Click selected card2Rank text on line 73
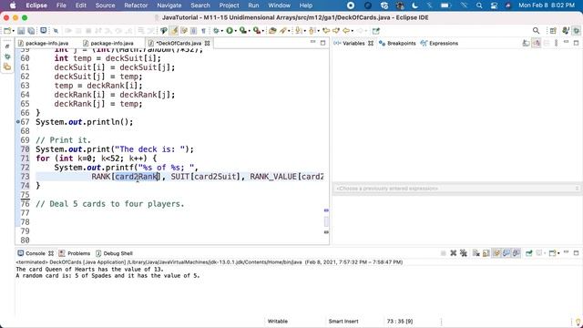The image size is (583, 328). coord(137,176)
